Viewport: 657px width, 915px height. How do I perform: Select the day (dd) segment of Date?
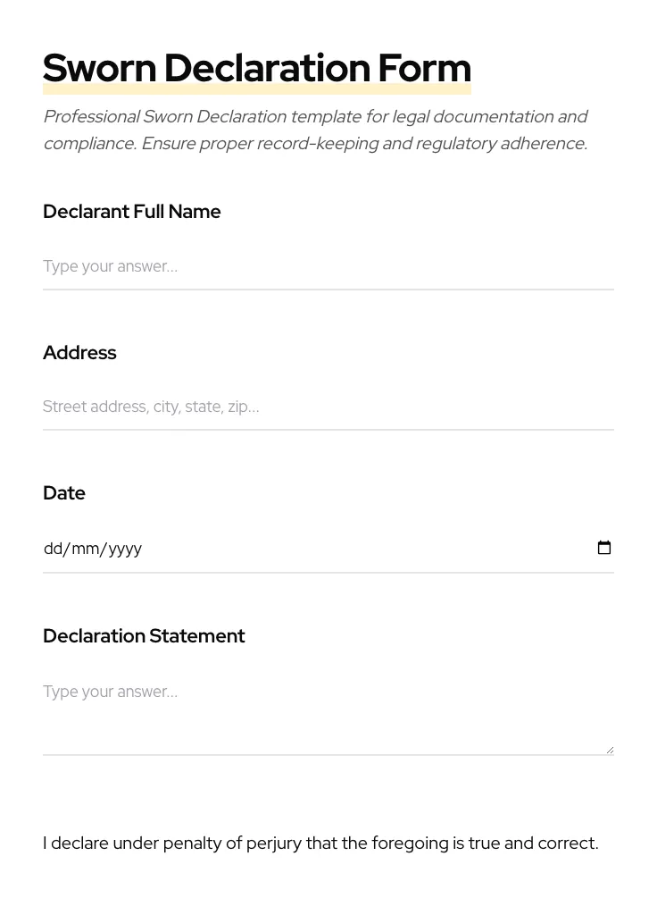[53, 549]
